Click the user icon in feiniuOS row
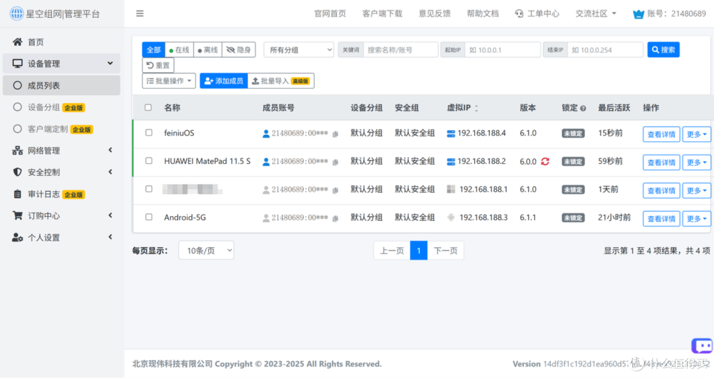Viewport: 714px width, 378px height. point(266,133)
